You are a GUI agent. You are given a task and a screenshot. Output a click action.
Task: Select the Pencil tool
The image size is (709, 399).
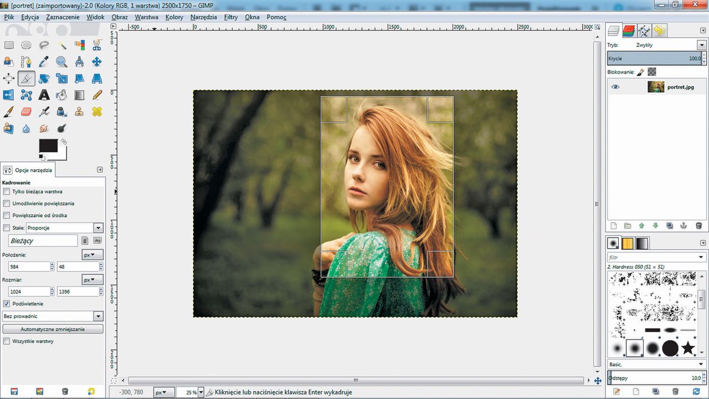[x=97, y=95]
